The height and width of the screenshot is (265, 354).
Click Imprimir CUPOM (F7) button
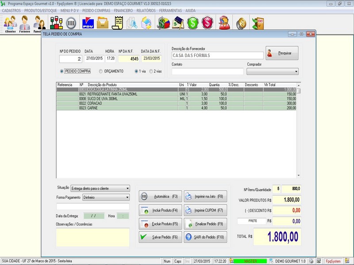(205, 210)
